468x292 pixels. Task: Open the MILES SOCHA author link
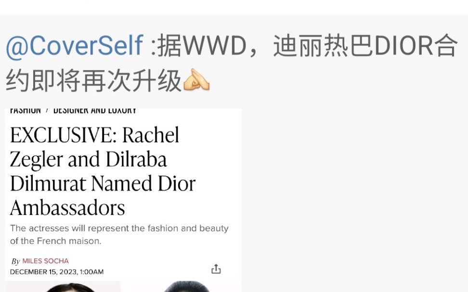(45, 261)
